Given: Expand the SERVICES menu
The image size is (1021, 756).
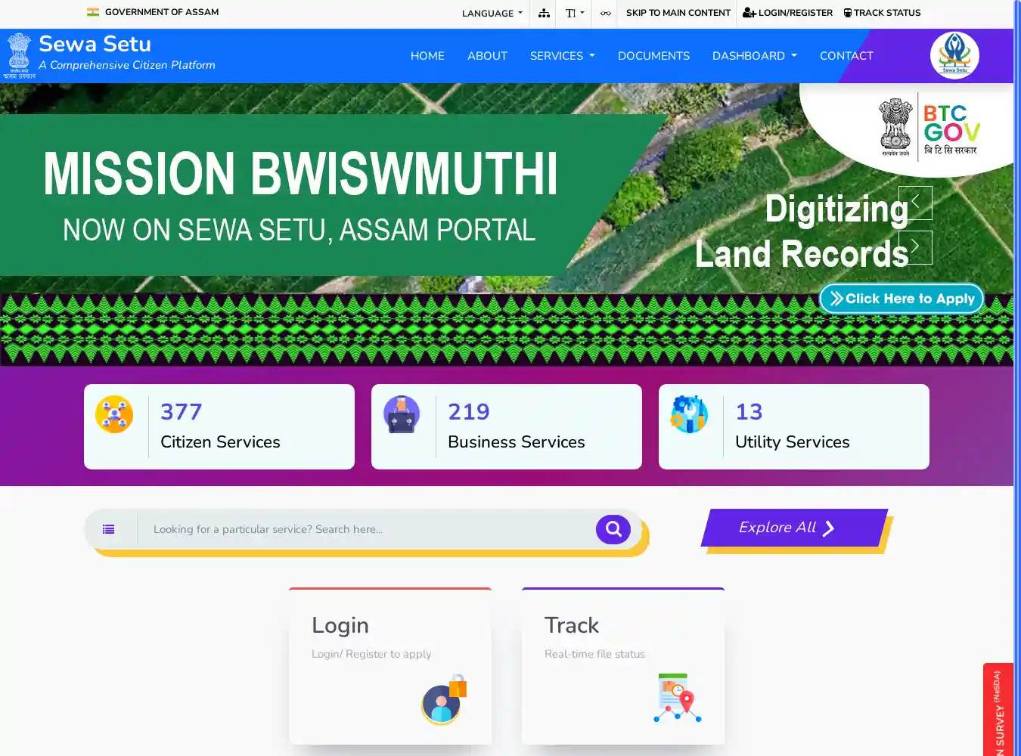Looking at the screenshot, I should point(562,56).
